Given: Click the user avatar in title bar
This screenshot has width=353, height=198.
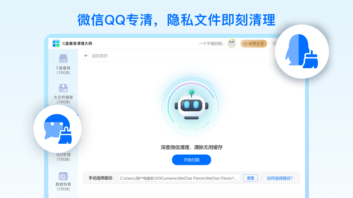Looking at the screenshot, I should pyautogui.click(x=232, y=43).
